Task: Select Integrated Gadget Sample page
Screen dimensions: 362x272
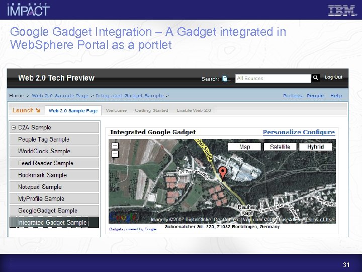Action: point(54,222)
